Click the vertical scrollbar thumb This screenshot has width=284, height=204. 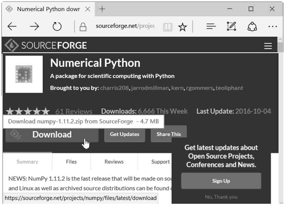(x=280, y=47)
